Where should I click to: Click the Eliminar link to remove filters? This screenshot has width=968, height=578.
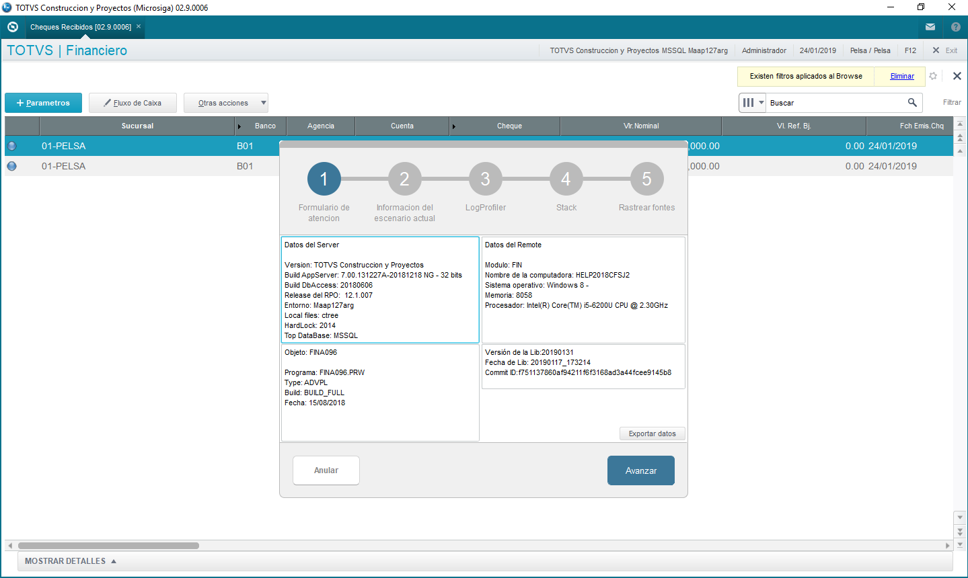[902, 76]
